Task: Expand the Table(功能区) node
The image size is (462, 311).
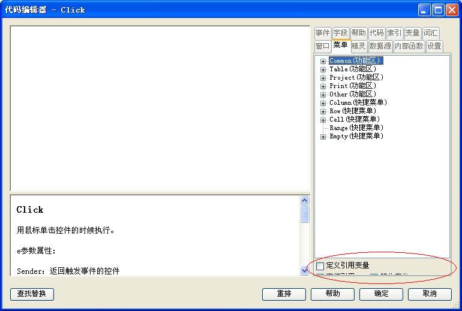Action: [x=323, y=70]
